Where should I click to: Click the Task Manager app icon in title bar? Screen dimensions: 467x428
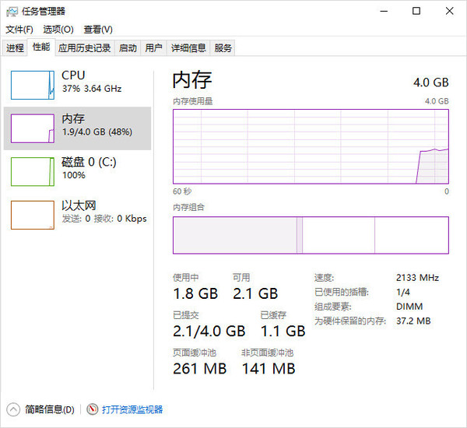coord(12,12)
